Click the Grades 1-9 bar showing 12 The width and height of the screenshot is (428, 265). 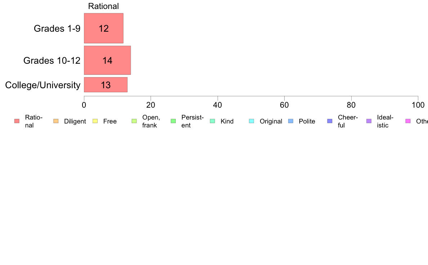point(104,28)
